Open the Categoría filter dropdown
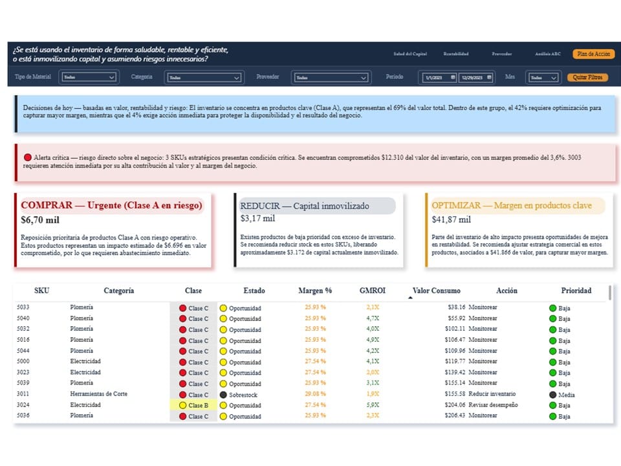 204,77
